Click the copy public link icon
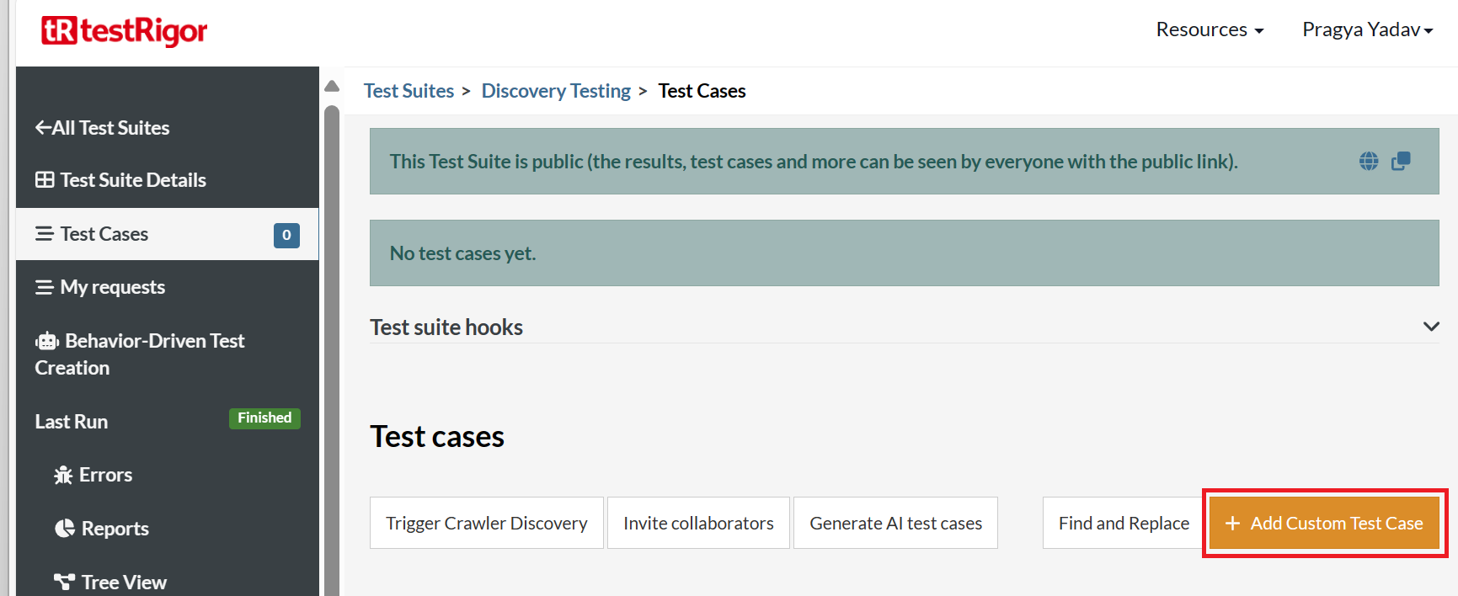Image resolution: width=1458 pixels, height=596 pixels. point(1401,161)
